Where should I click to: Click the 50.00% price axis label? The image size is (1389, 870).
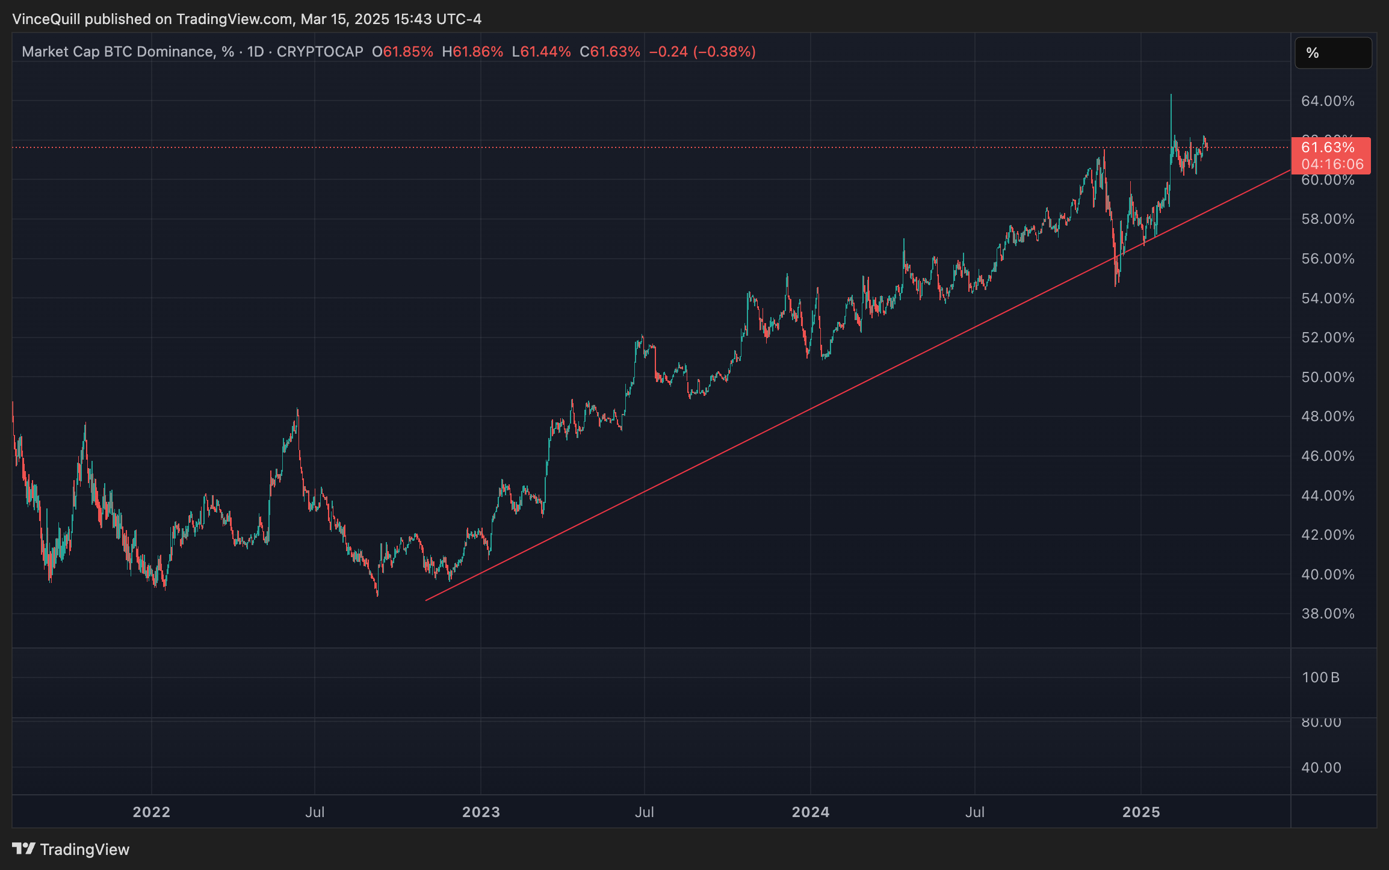coord(1328,377)
